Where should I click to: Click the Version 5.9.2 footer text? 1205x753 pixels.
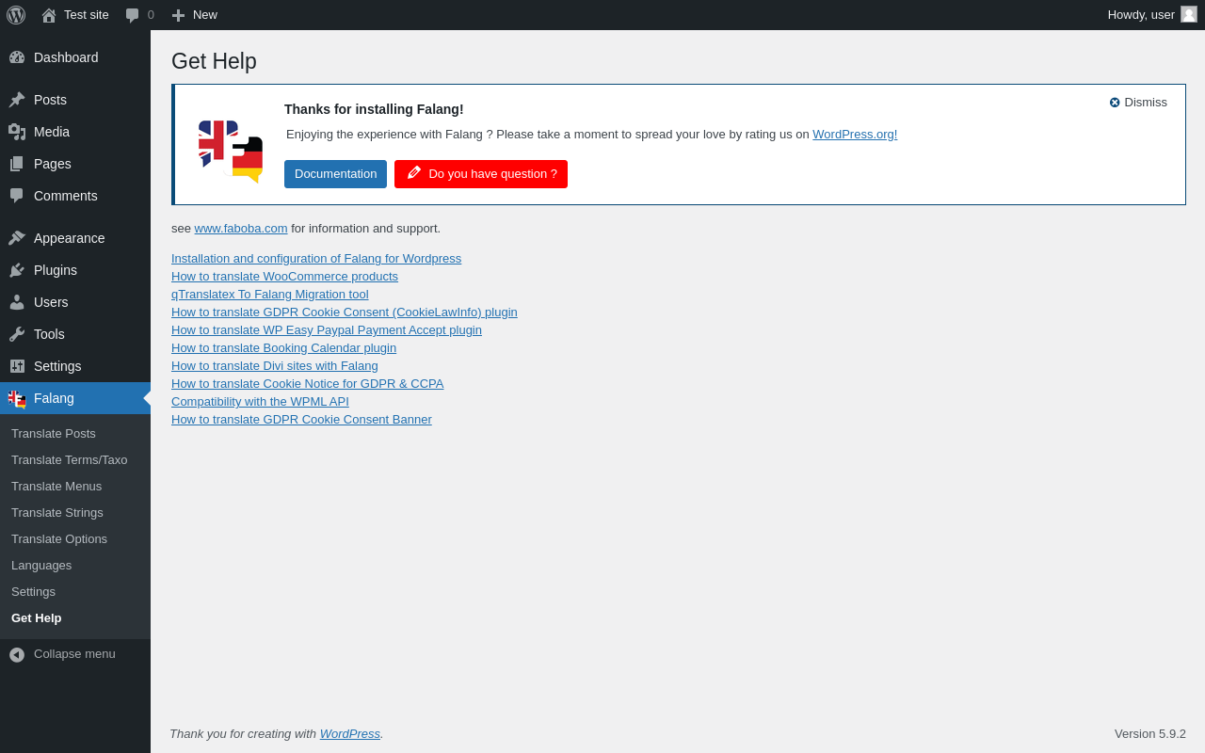click(1150, 734)
